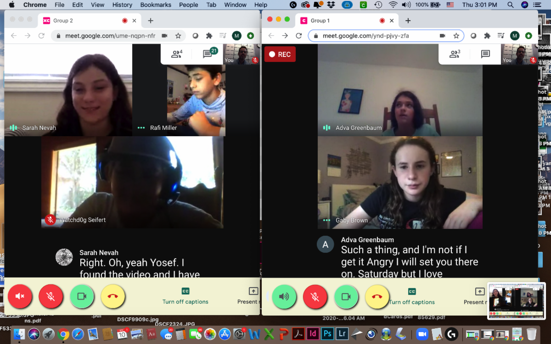
Task: Reload the page in Group 2 window
Action: point(41,36)
